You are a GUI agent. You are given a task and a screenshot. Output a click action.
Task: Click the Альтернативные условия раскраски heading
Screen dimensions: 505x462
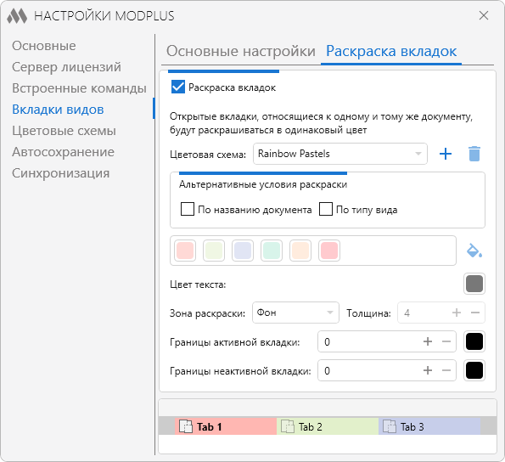tap(263, 184)
